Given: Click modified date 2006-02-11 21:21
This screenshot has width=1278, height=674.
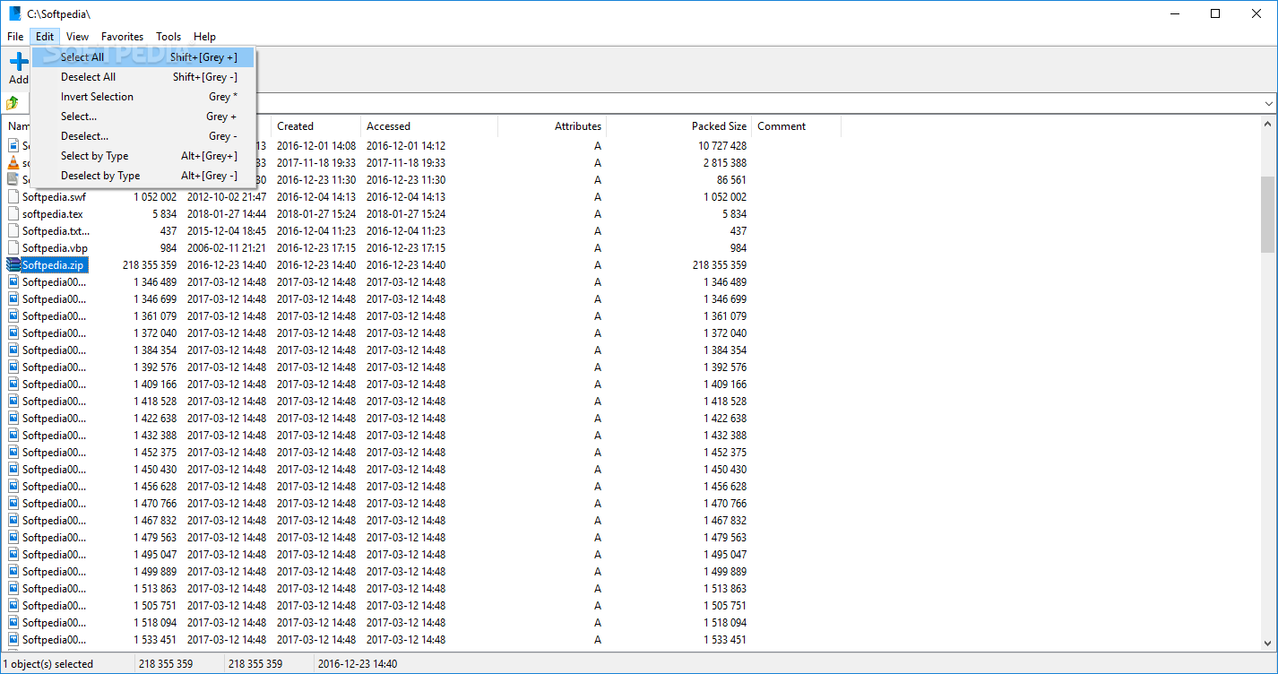Looking at the screenshot, I should click(x=227, y=247).
